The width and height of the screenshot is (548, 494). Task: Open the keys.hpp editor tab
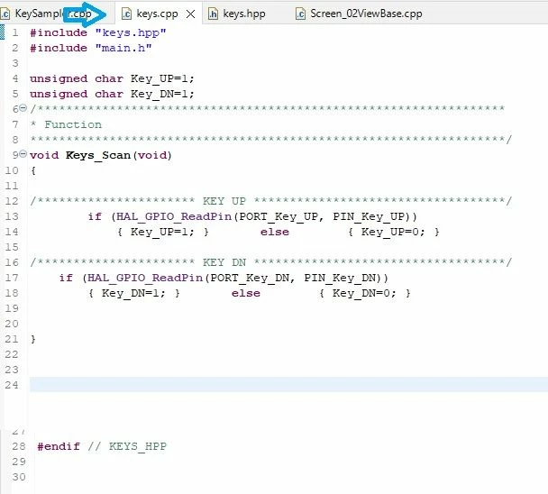[244, 14]
